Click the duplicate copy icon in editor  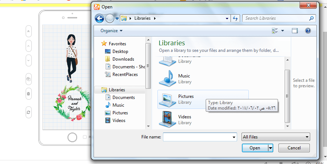click(28, 79)
